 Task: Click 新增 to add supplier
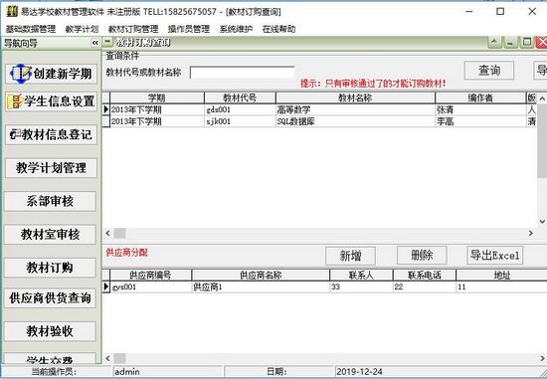(351, 257)
